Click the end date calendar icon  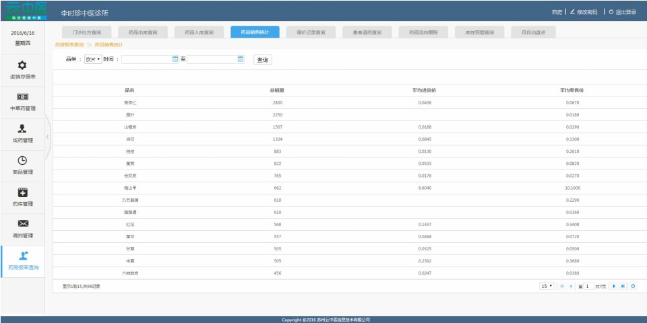point(241,59)
